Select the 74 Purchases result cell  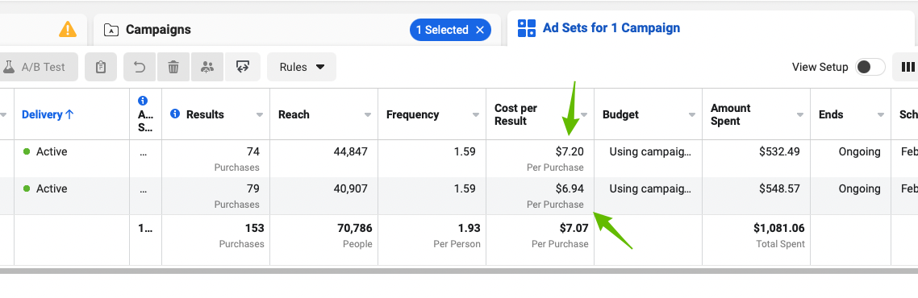(x=215, y=159)
